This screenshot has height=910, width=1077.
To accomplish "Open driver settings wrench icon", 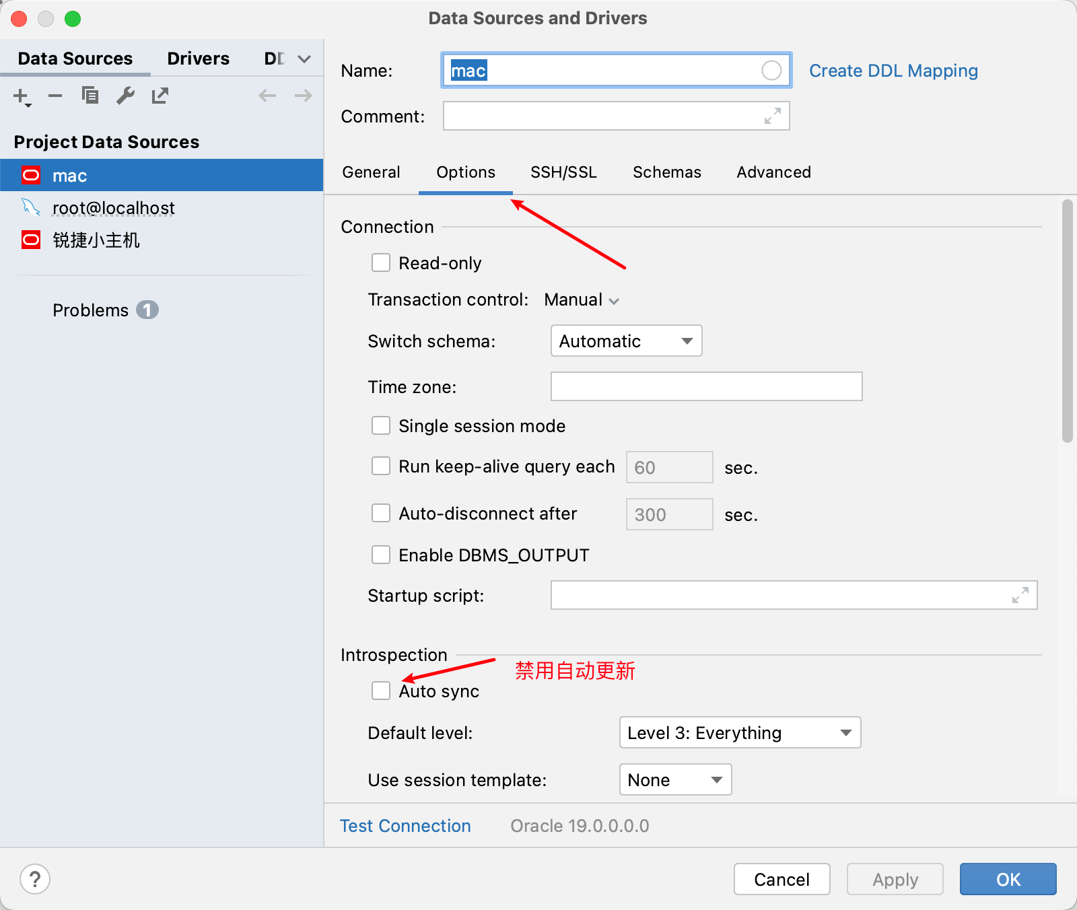I will pyautogui.click(x=125, y=96).
